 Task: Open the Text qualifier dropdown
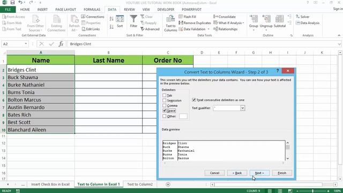coord(242,108)
